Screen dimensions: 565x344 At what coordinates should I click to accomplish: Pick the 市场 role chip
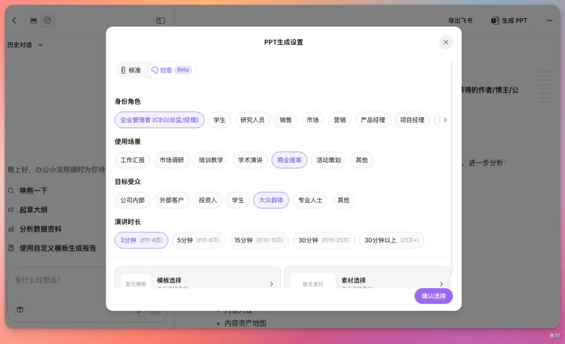click(x=313, y=120)
